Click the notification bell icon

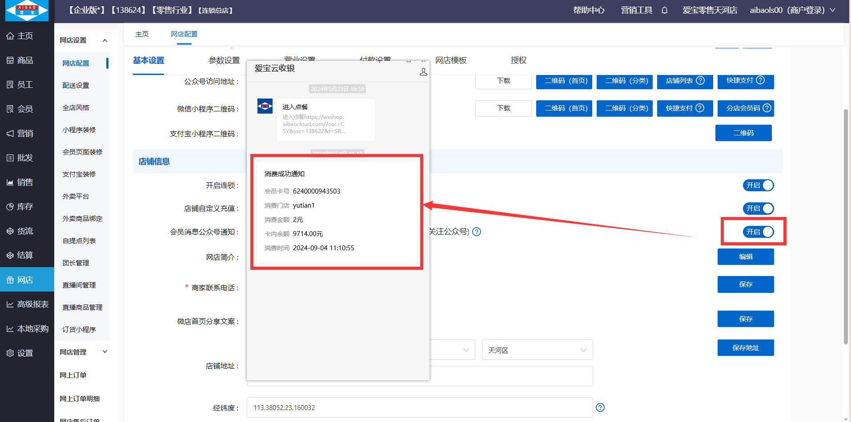pyautogui.click(x=664, y=10)
